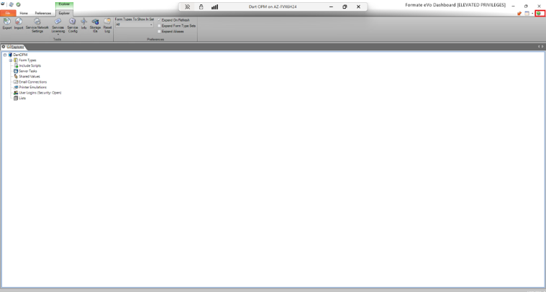546x292 pixels.
Task: Click the refresh arrows icon in quick access toolbar
Action: 11,4
